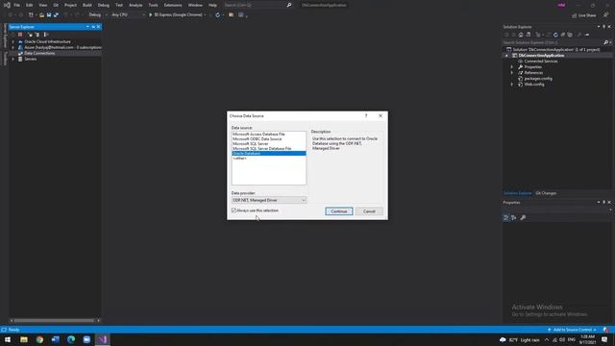Open the Git menu

[56, 5]
